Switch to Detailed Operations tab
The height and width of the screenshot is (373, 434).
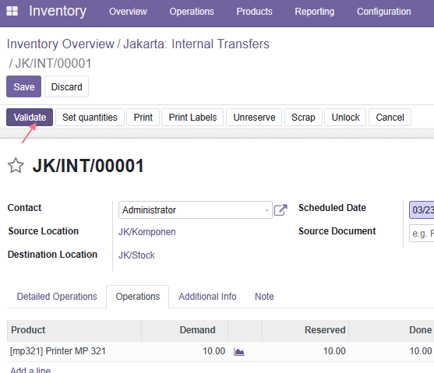click(57, 297)
